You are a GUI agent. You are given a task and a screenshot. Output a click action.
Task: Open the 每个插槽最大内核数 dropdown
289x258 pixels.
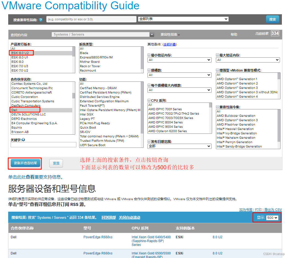click(180, 90)
